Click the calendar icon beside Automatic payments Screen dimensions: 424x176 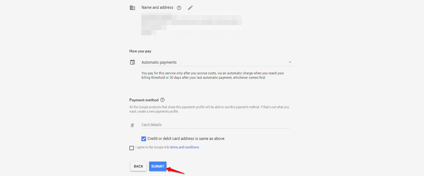point(132,62)
